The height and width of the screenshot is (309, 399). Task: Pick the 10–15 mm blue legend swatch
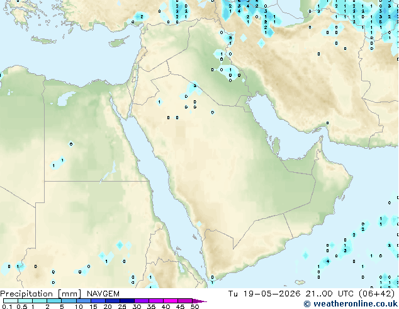pos(83,301)
